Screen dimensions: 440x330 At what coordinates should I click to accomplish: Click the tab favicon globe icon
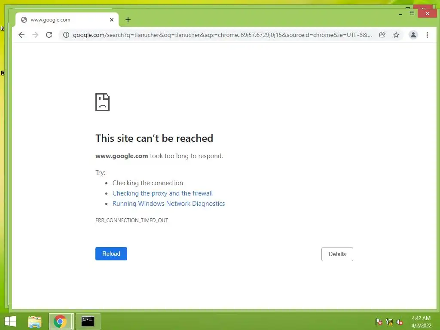click(x=24, y=20)
